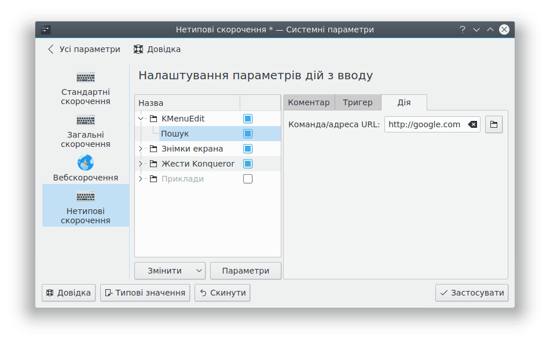Open the Змінити dropdown menu
Screen dimensions: 550x343
point(199,271)
